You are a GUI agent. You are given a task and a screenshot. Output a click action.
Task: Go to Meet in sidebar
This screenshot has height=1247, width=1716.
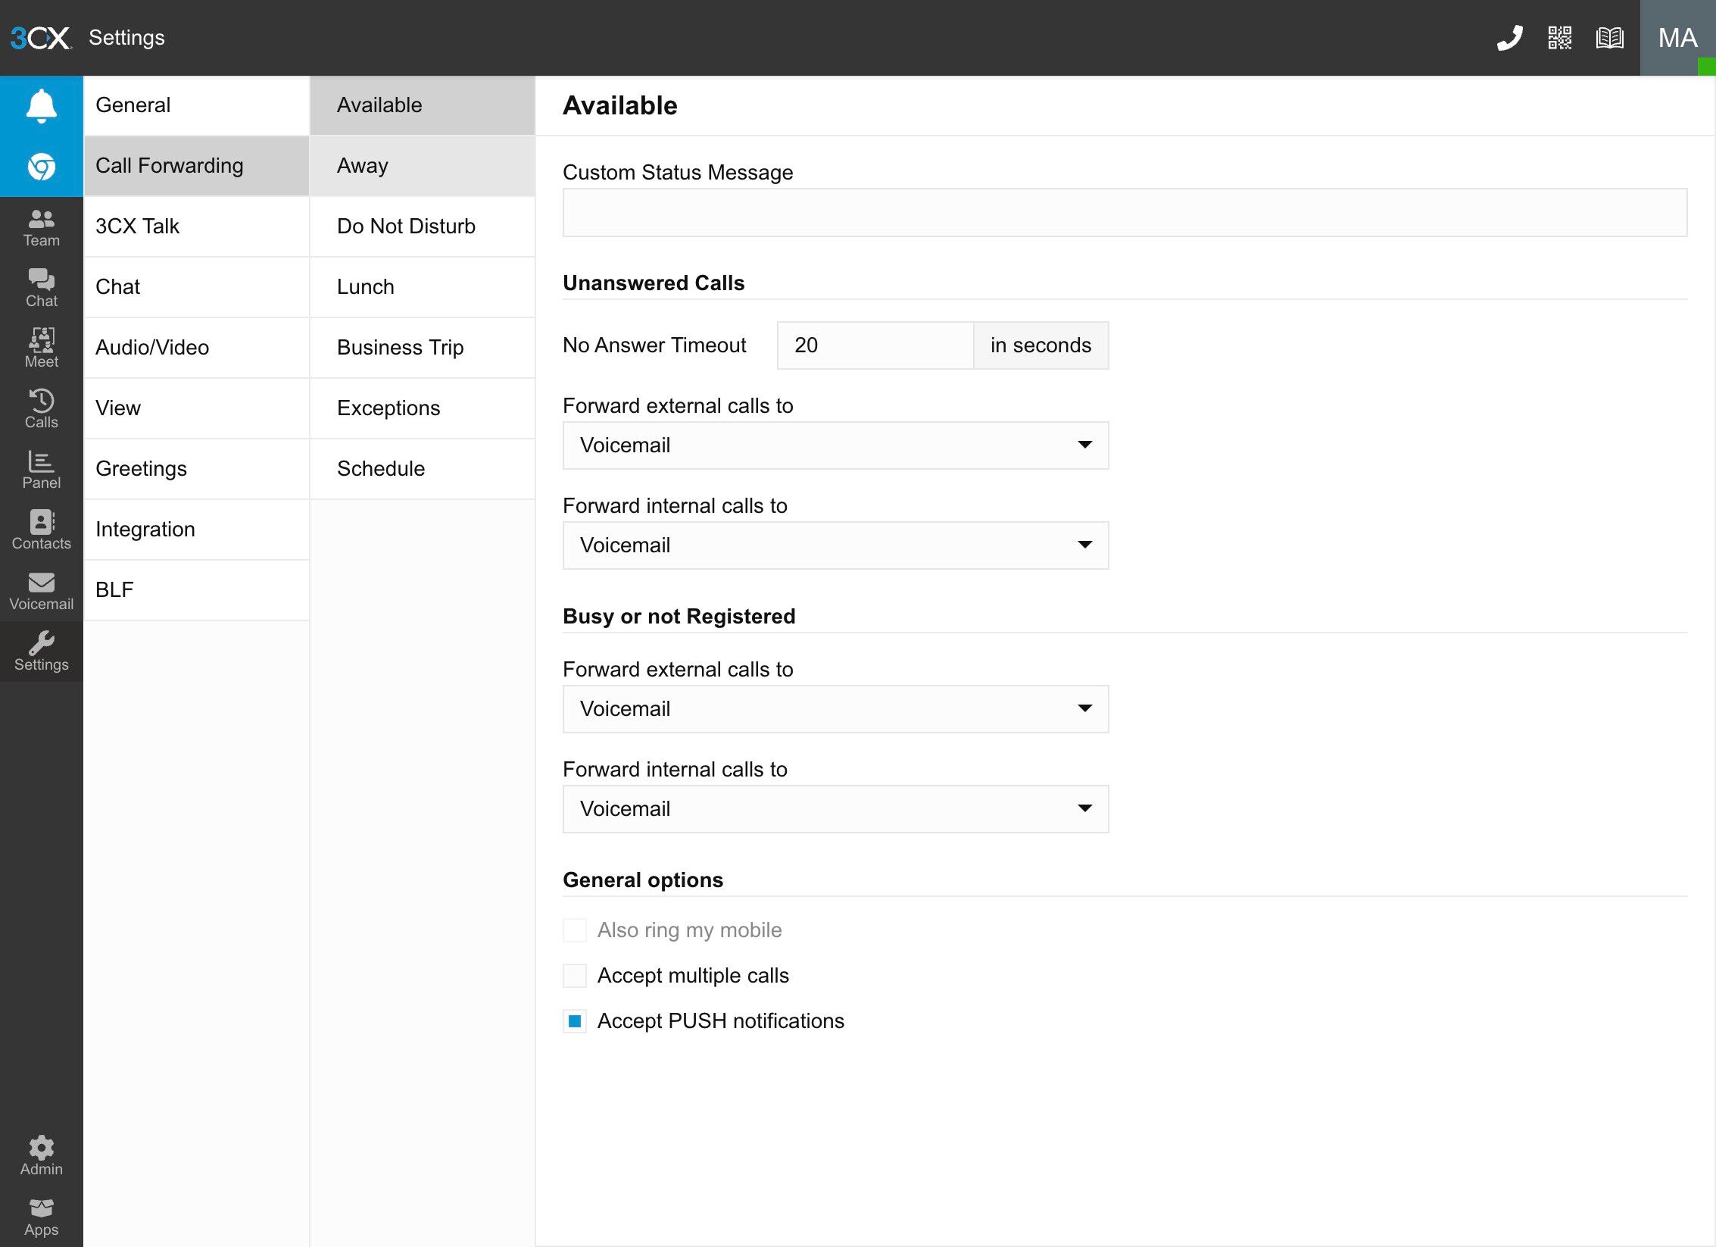pyautogui.click(x=42, y=348)
